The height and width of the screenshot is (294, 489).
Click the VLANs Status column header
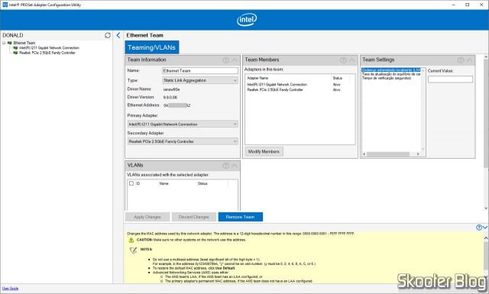(202, 183)
